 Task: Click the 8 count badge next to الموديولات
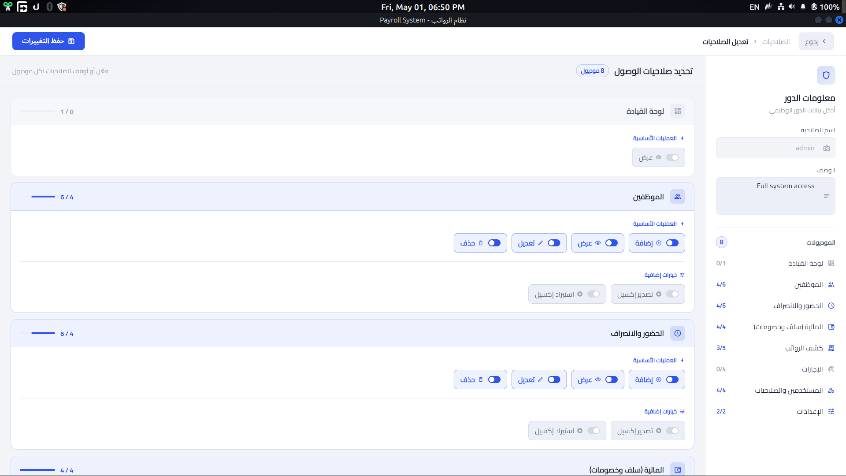pos(722,242)
